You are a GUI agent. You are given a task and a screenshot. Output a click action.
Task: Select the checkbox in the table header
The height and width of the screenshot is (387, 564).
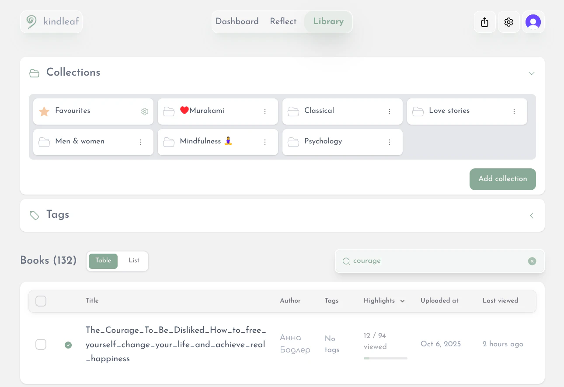41,301
